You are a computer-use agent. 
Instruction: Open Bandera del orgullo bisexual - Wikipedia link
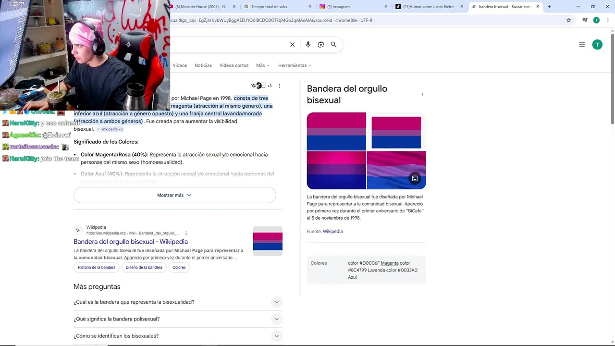point(131,242)
